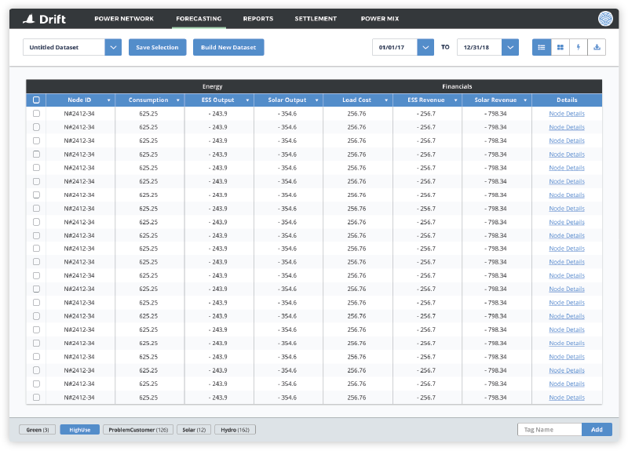This screenshot has height=451, width=628.
Task: Click the Untitled Dataset name field
Action: 64,47
